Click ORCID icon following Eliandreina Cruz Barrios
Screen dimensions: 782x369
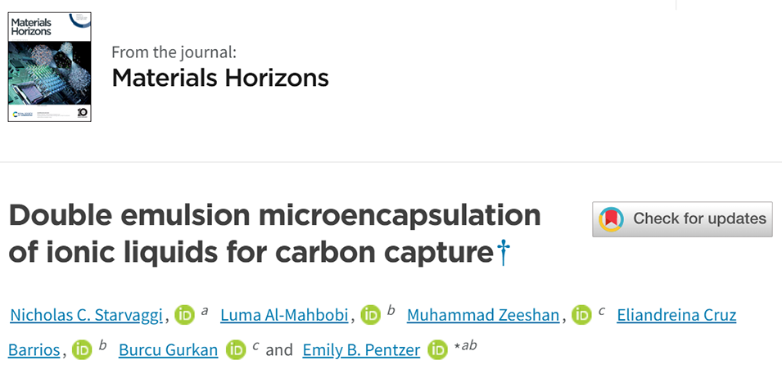click(x=82, y=350)
